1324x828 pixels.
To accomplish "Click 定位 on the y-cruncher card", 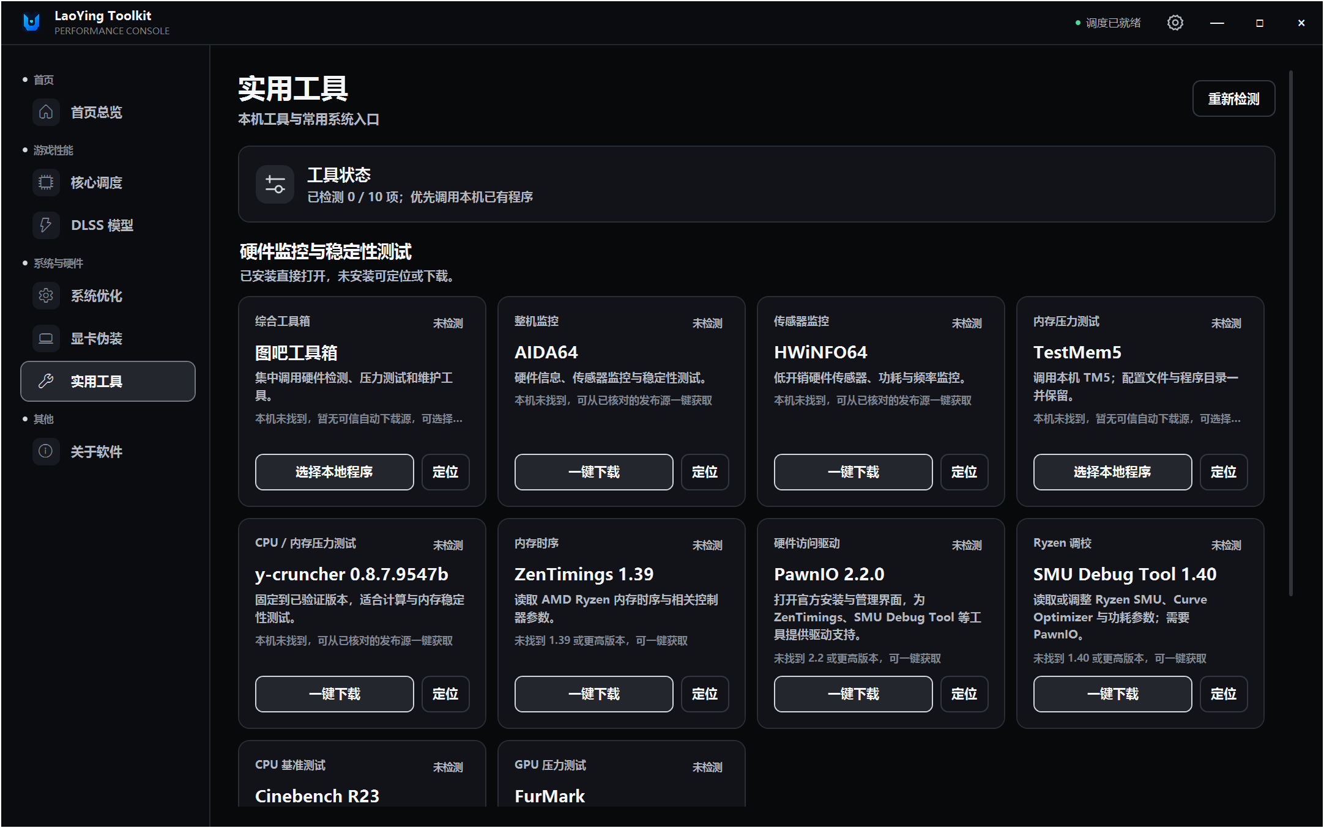I will [445, 694].
